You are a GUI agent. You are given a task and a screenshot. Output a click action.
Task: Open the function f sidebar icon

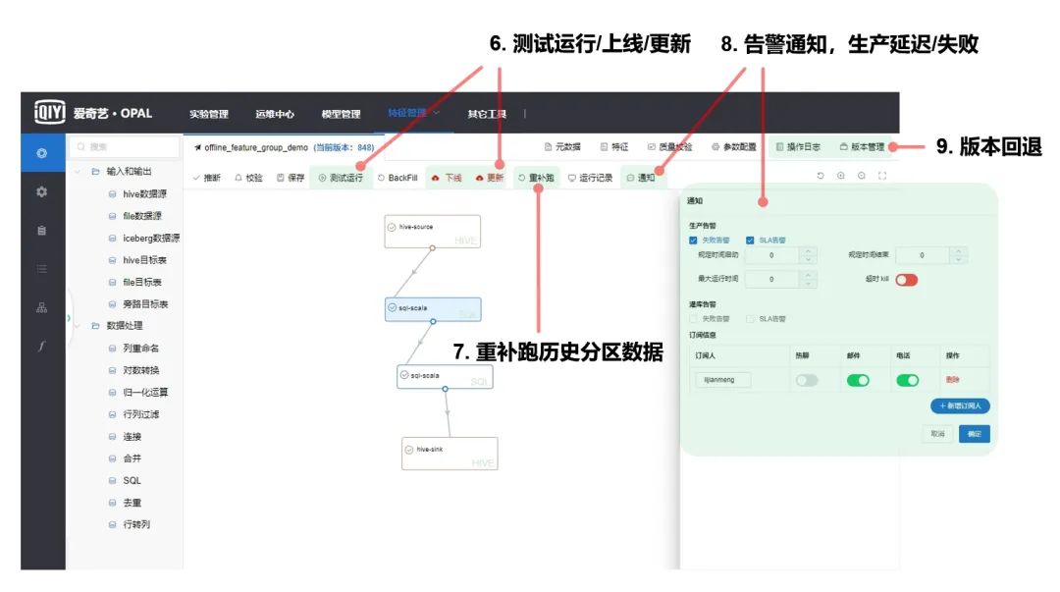point(42,346)
